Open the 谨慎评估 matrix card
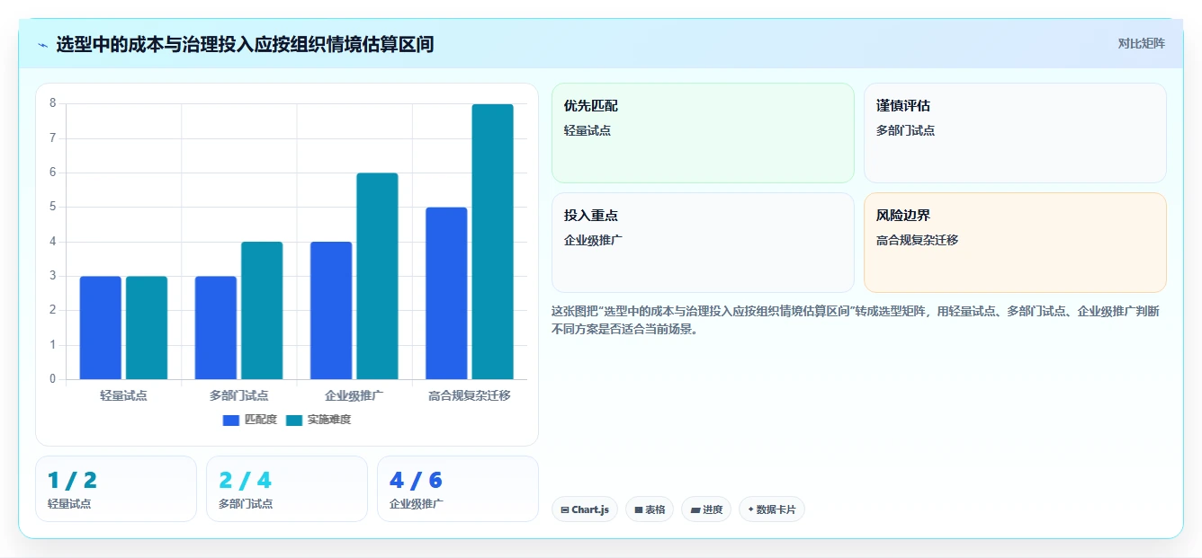 pos(1015,133)
